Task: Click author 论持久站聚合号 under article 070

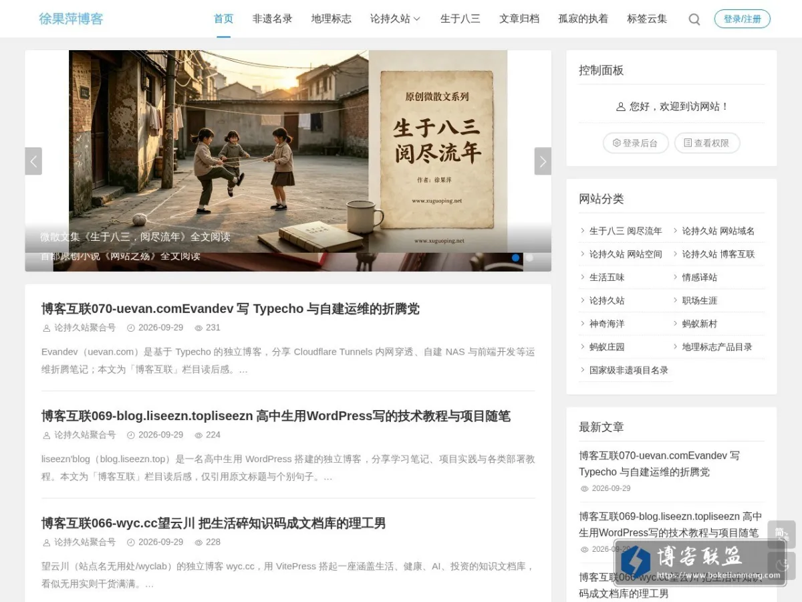Action: (85, 328)
